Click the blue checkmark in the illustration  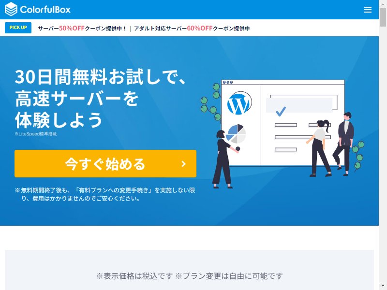click(281, 111)
